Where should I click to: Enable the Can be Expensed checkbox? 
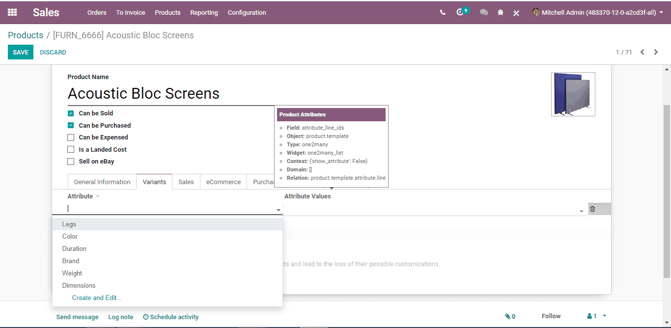pyautogui.click(x=71, y=137)
